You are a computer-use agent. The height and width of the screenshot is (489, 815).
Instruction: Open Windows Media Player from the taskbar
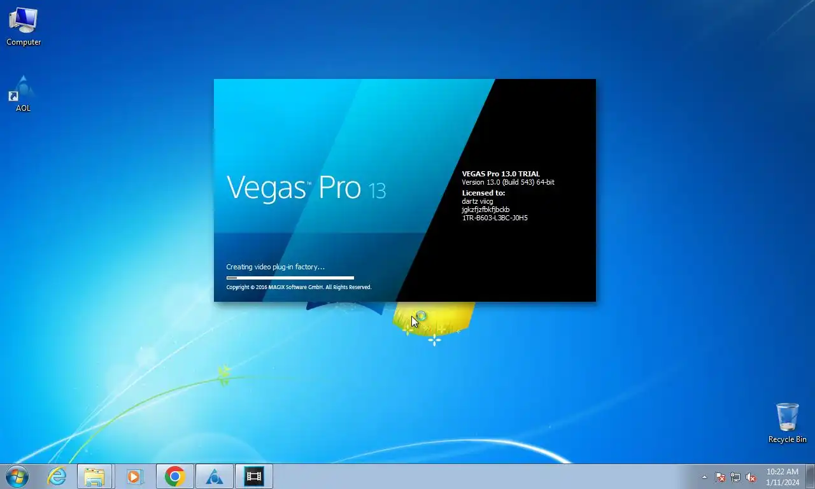click(x=134, y=476)
